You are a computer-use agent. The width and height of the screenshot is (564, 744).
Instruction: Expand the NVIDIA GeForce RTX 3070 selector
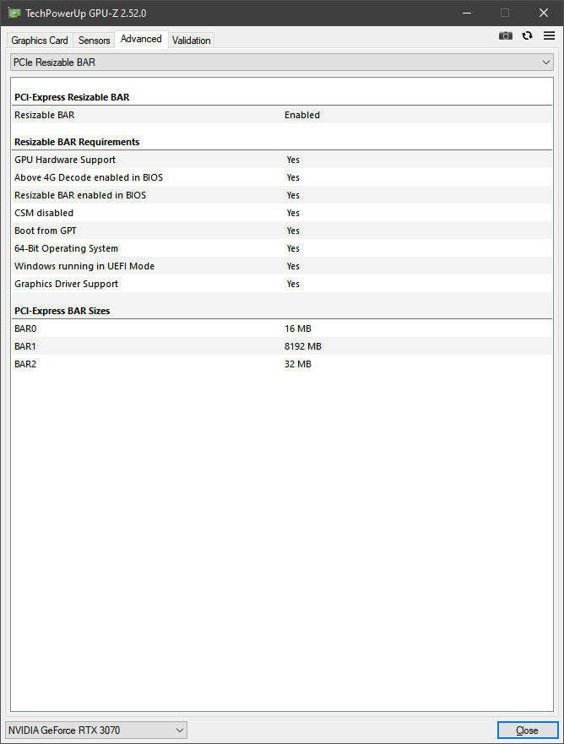pos(96,730)
